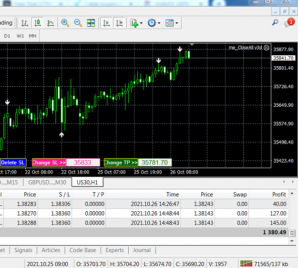Click connection status bars 71565/137 kb
The height and width of the screenshot is (268, 298).
(x=264, y=264)
